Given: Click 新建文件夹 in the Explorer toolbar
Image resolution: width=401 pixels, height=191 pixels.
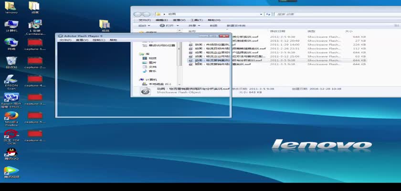Looking at the screenshot, I should pos(236,26).
